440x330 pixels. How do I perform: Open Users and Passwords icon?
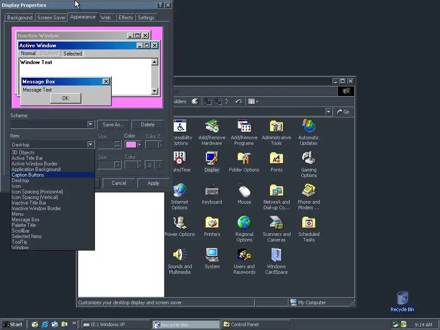pos(244,261)
